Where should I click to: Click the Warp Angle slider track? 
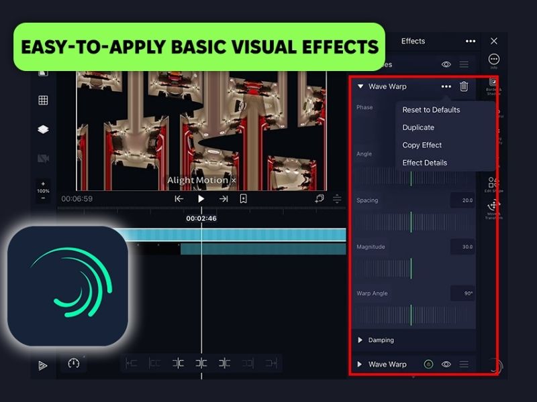[x=413, y=315]
